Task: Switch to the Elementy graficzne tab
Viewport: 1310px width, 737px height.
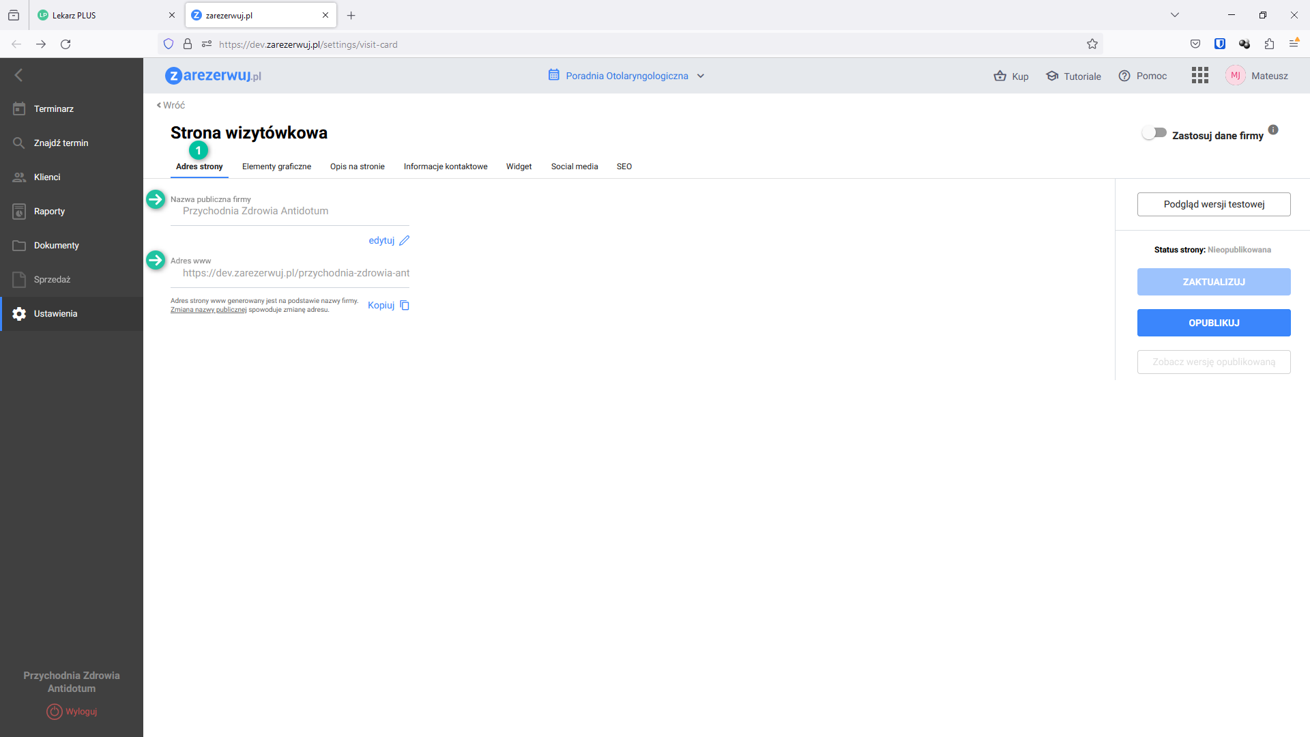Action: (x=276, y=167)
